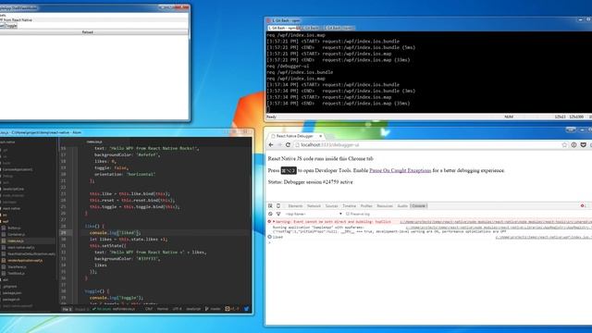Open Container.js in Atom tree view
The height and width of the screenshot is (333, 592).
(x=16, y=234)
